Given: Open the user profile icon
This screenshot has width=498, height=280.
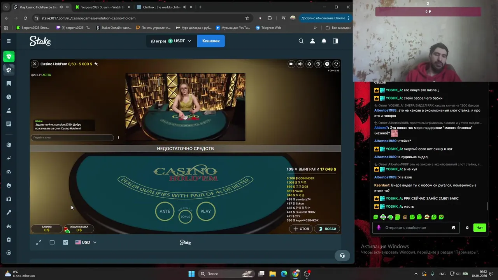Looking at the screenshot, I should [312, 41].
